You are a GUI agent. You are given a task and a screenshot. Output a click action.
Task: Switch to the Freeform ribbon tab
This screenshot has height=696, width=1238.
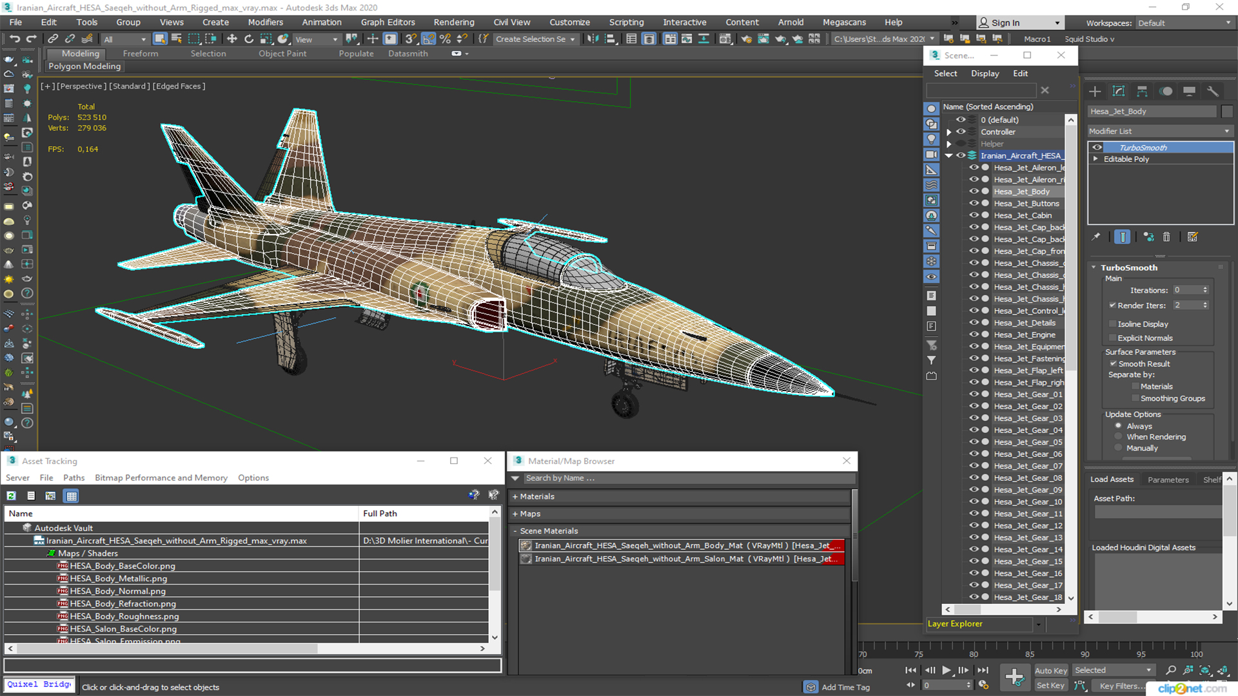140,53
